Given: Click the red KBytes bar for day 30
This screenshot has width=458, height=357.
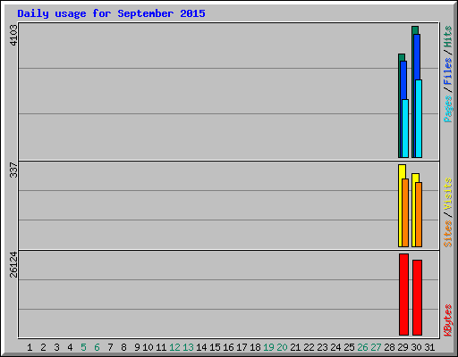Looking at the screenshot, I should 417,297.
